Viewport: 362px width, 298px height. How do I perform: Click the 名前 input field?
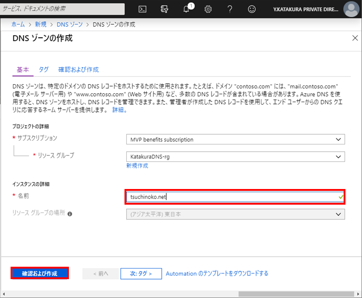point(235,197)
